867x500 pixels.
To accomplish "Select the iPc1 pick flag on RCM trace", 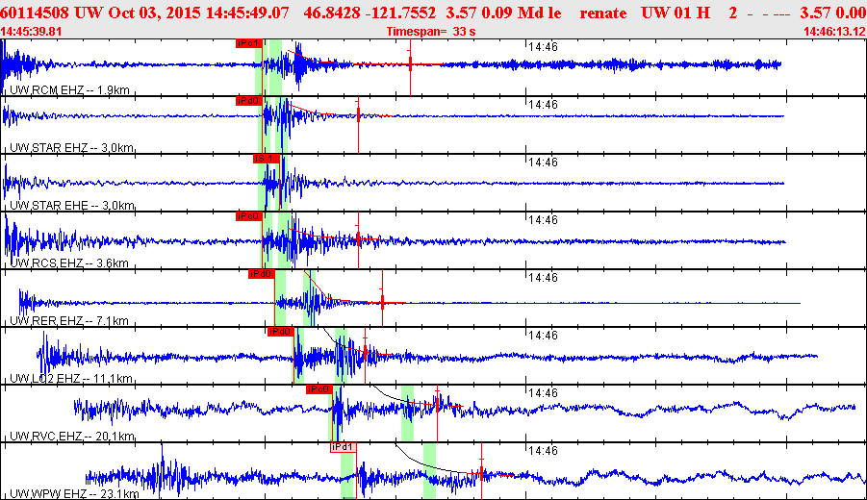I will [x=248, y=43].
